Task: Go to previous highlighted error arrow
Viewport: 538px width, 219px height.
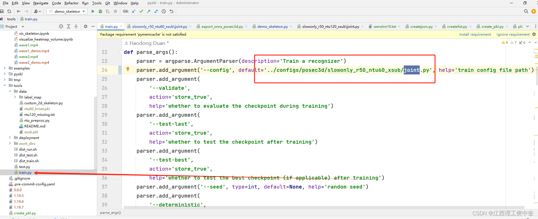Action: pyautogui.click(x=530, y=42)
